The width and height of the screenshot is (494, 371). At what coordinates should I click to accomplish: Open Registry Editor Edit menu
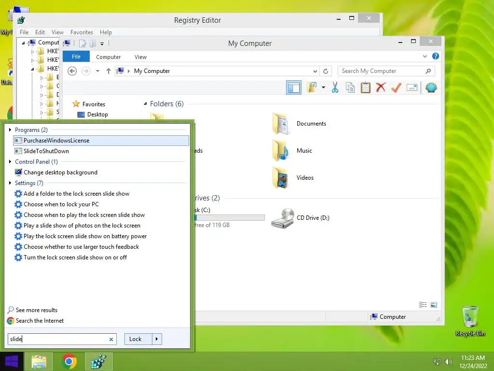tap(40, 32)
